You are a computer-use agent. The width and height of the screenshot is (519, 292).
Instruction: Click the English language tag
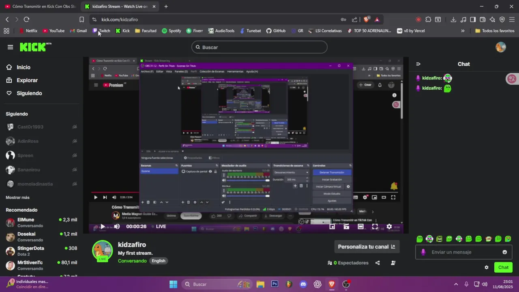(159, 261)
